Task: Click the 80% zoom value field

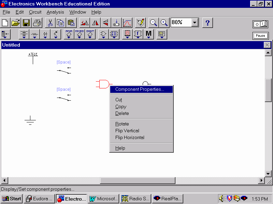Action: [181, 22]
